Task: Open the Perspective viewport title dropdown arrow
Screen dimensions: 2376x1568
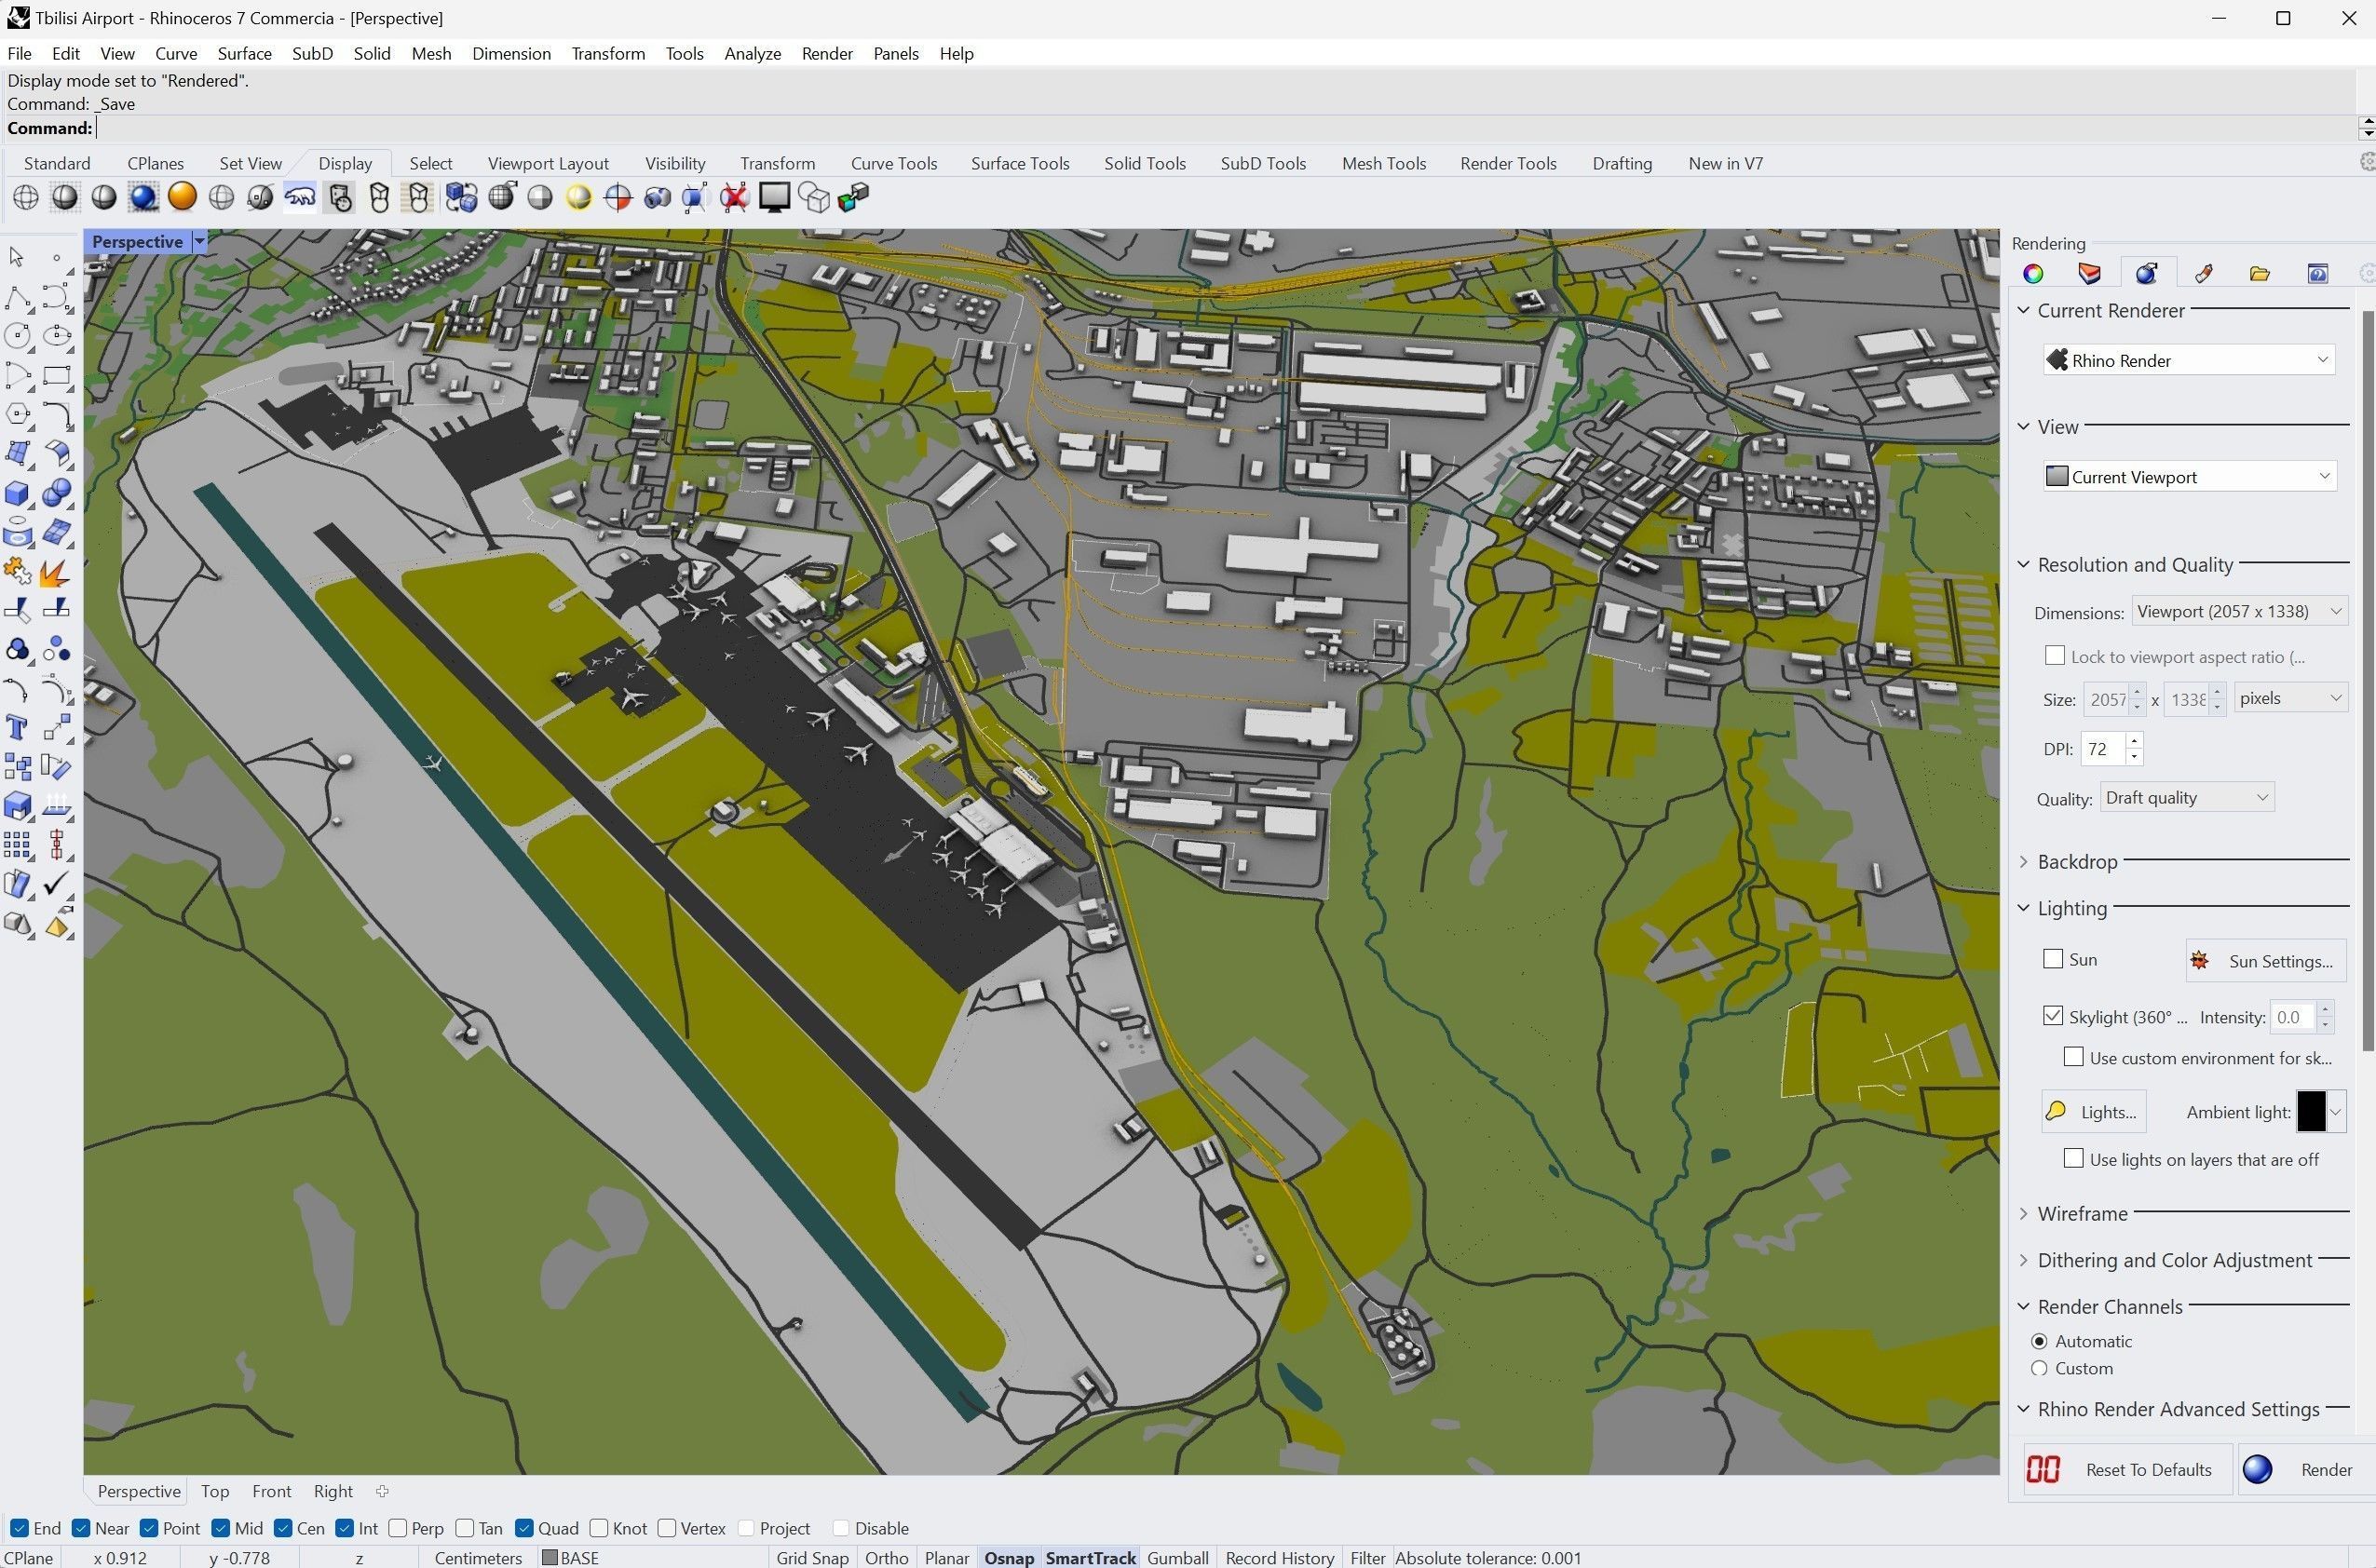Action: pyautogui.click(x=199, y=241)
